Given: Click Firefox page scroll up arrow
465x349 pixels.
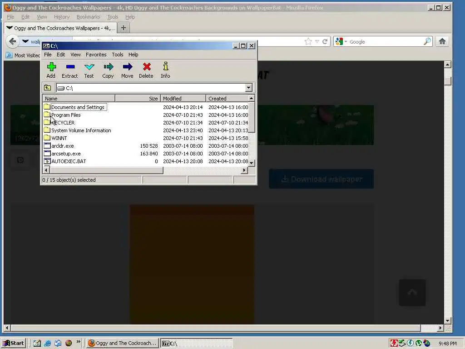Looking at the screenshot, I should click(448, 64).
